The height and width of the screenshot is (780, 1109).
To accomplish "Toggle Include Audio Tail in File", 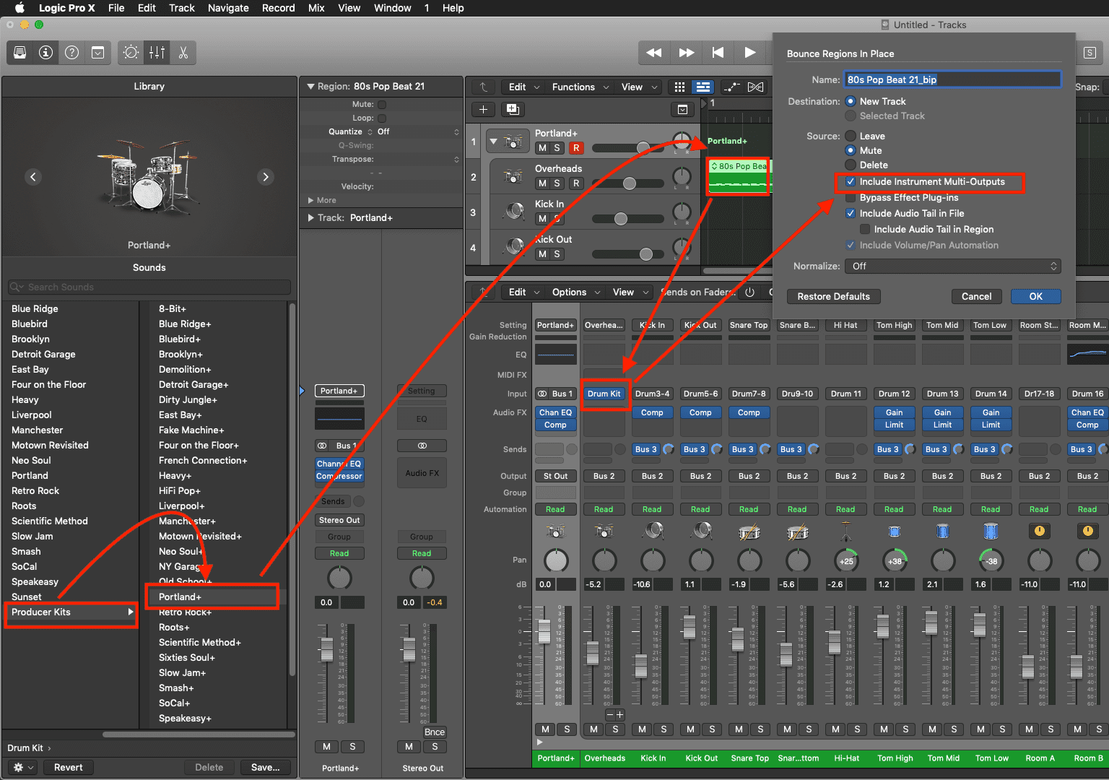I will pyautogui.click(x=851, y=214).
